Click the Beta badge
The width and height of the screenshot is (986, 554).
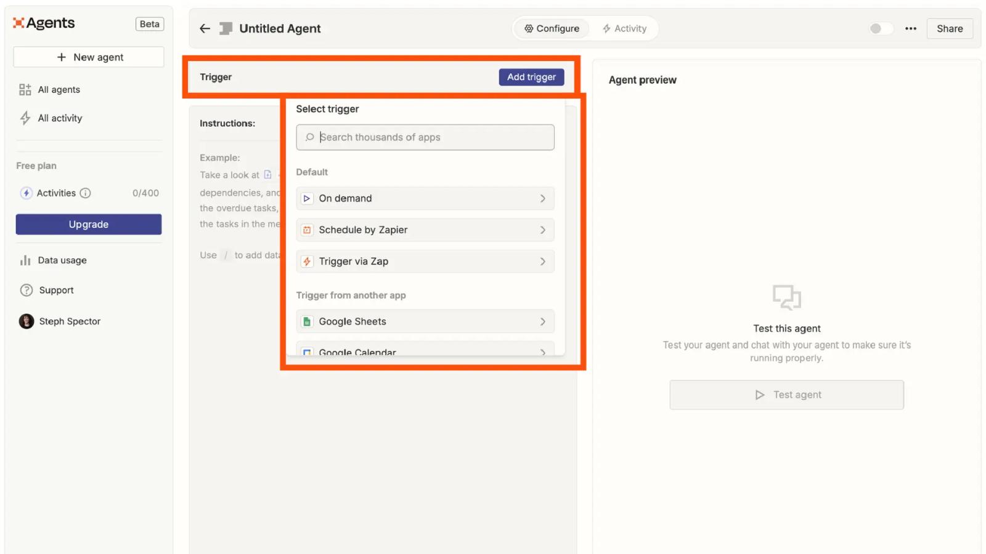[x=150, y=24]
